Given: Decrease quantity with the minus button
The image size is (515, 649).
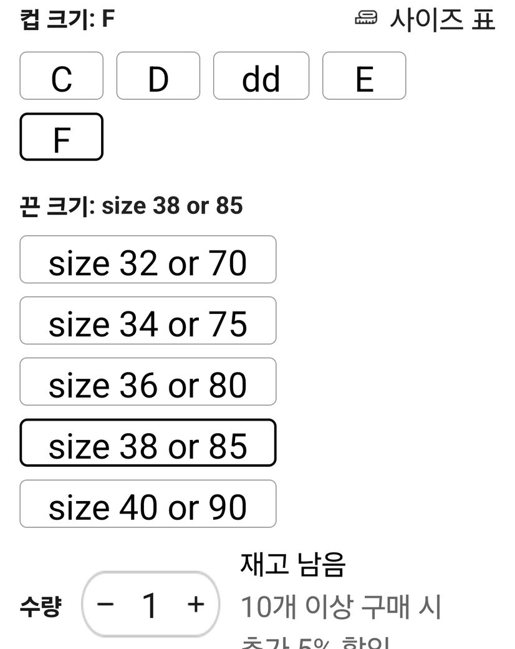Looking at the screenshot, I should tap(106, 604).
